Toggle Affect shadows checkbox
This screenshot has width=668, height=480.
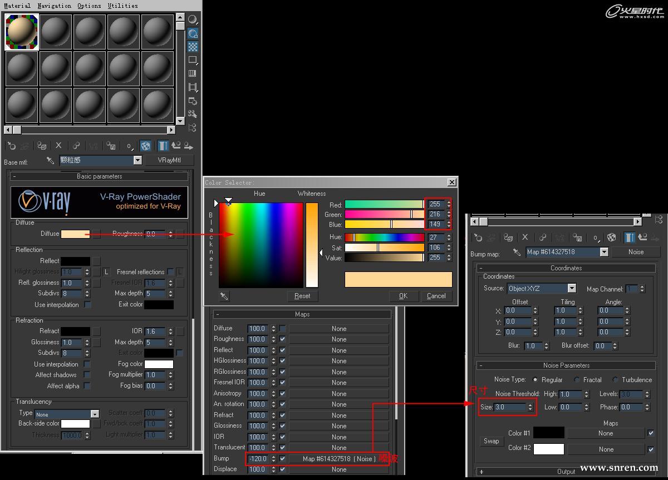87,375
